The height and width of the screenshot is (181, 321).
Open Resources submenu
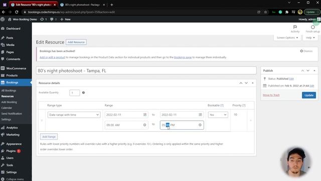[8, 96]
